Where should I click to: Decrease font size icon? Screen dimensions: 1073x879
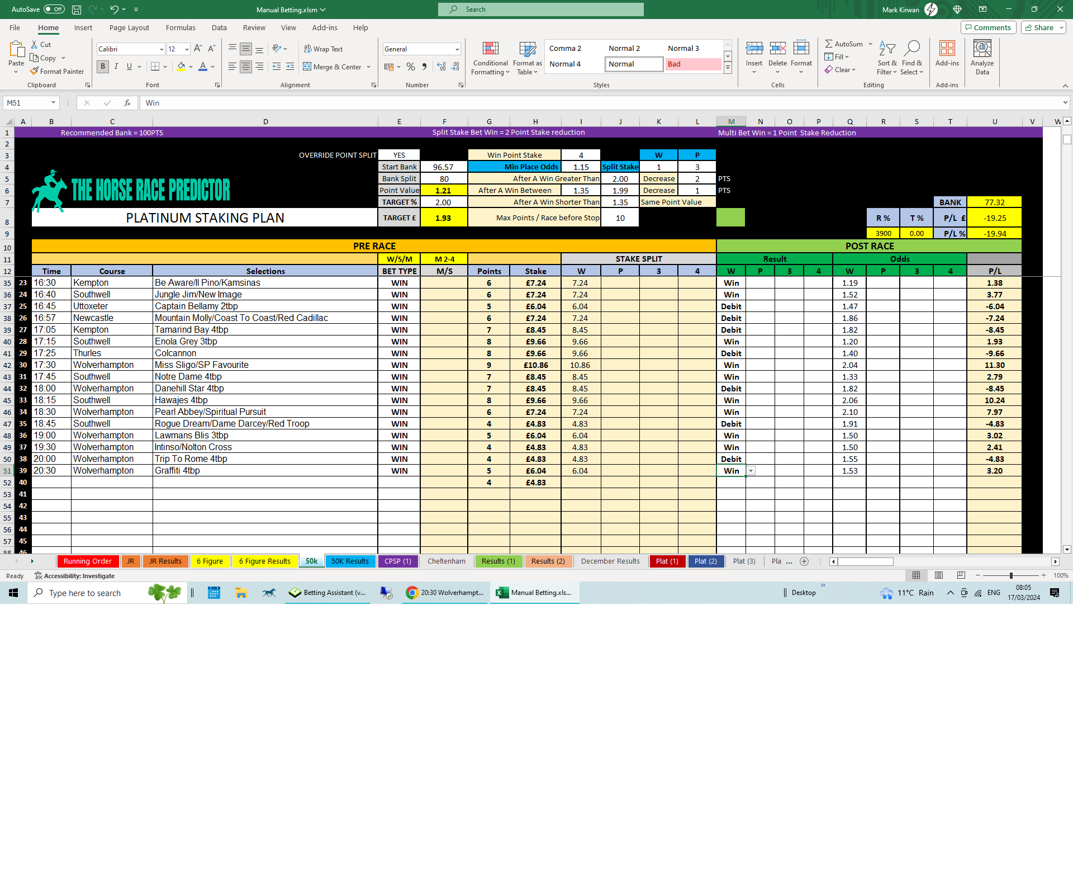coord(211,49)
